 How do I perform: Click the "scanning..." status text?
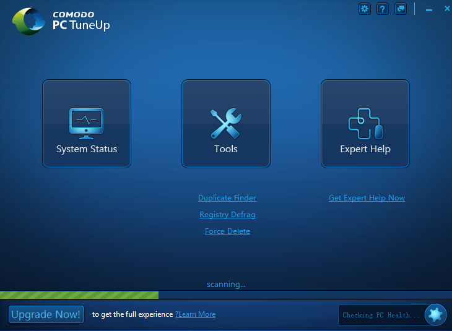[x=226, y=285]
